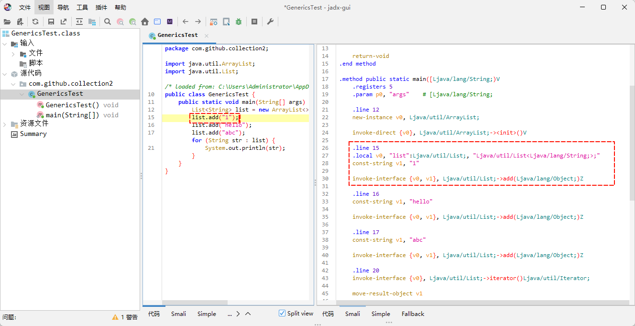
Task: Select main(String[]) method in tree
Action: tap(72, 115)
